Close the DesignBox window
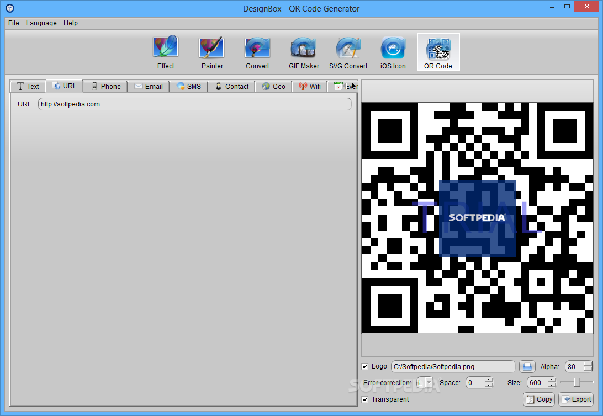 point(587,6)
